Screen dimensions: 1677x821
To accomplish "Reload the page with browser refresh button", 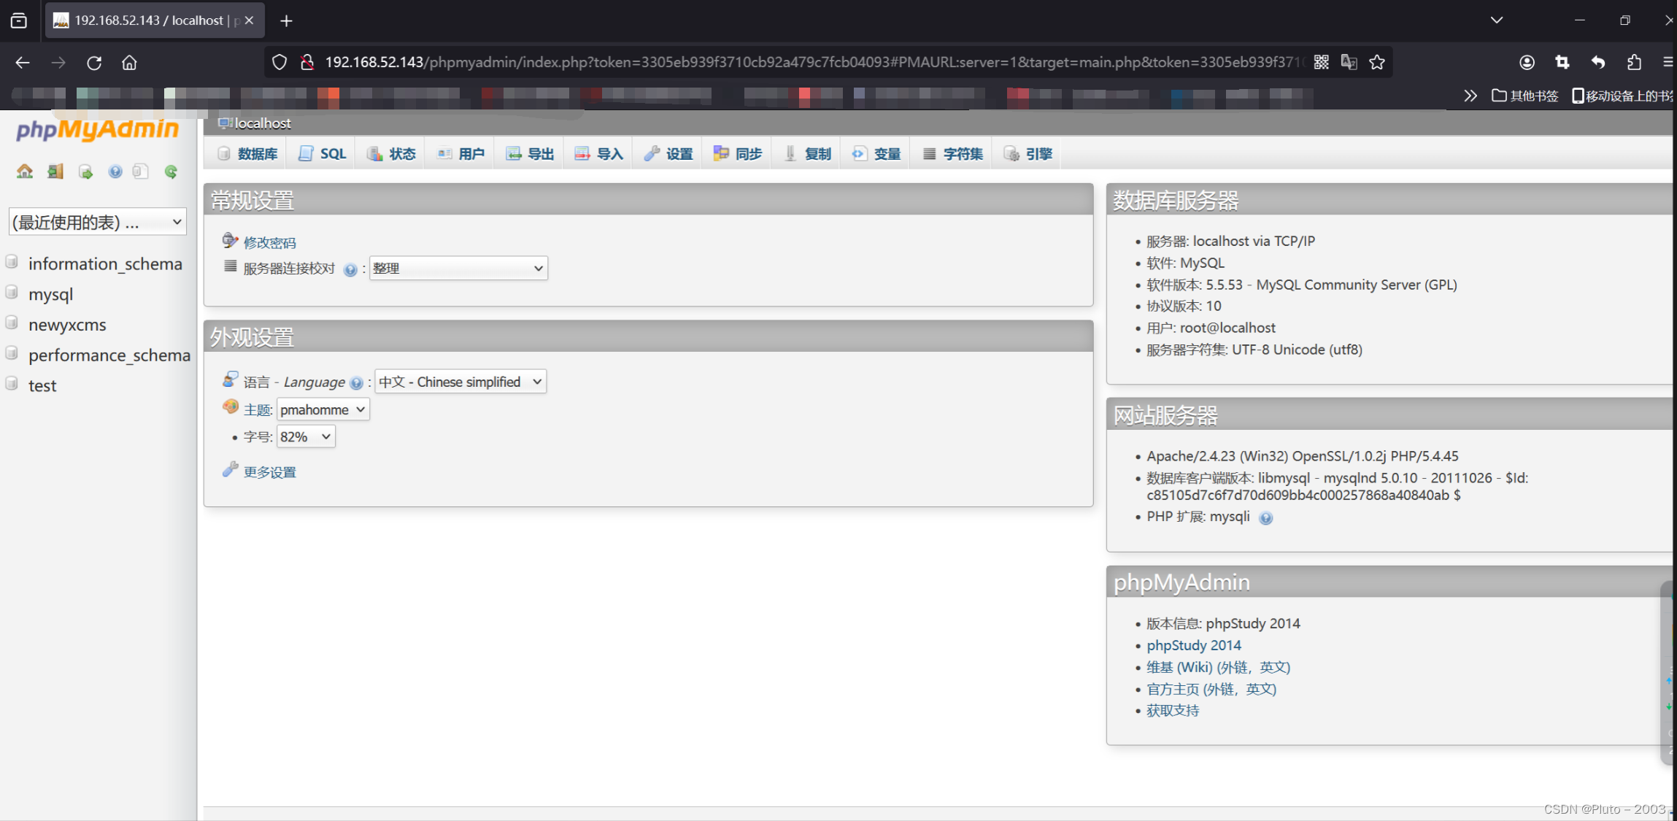I will [x=94, y=63].
